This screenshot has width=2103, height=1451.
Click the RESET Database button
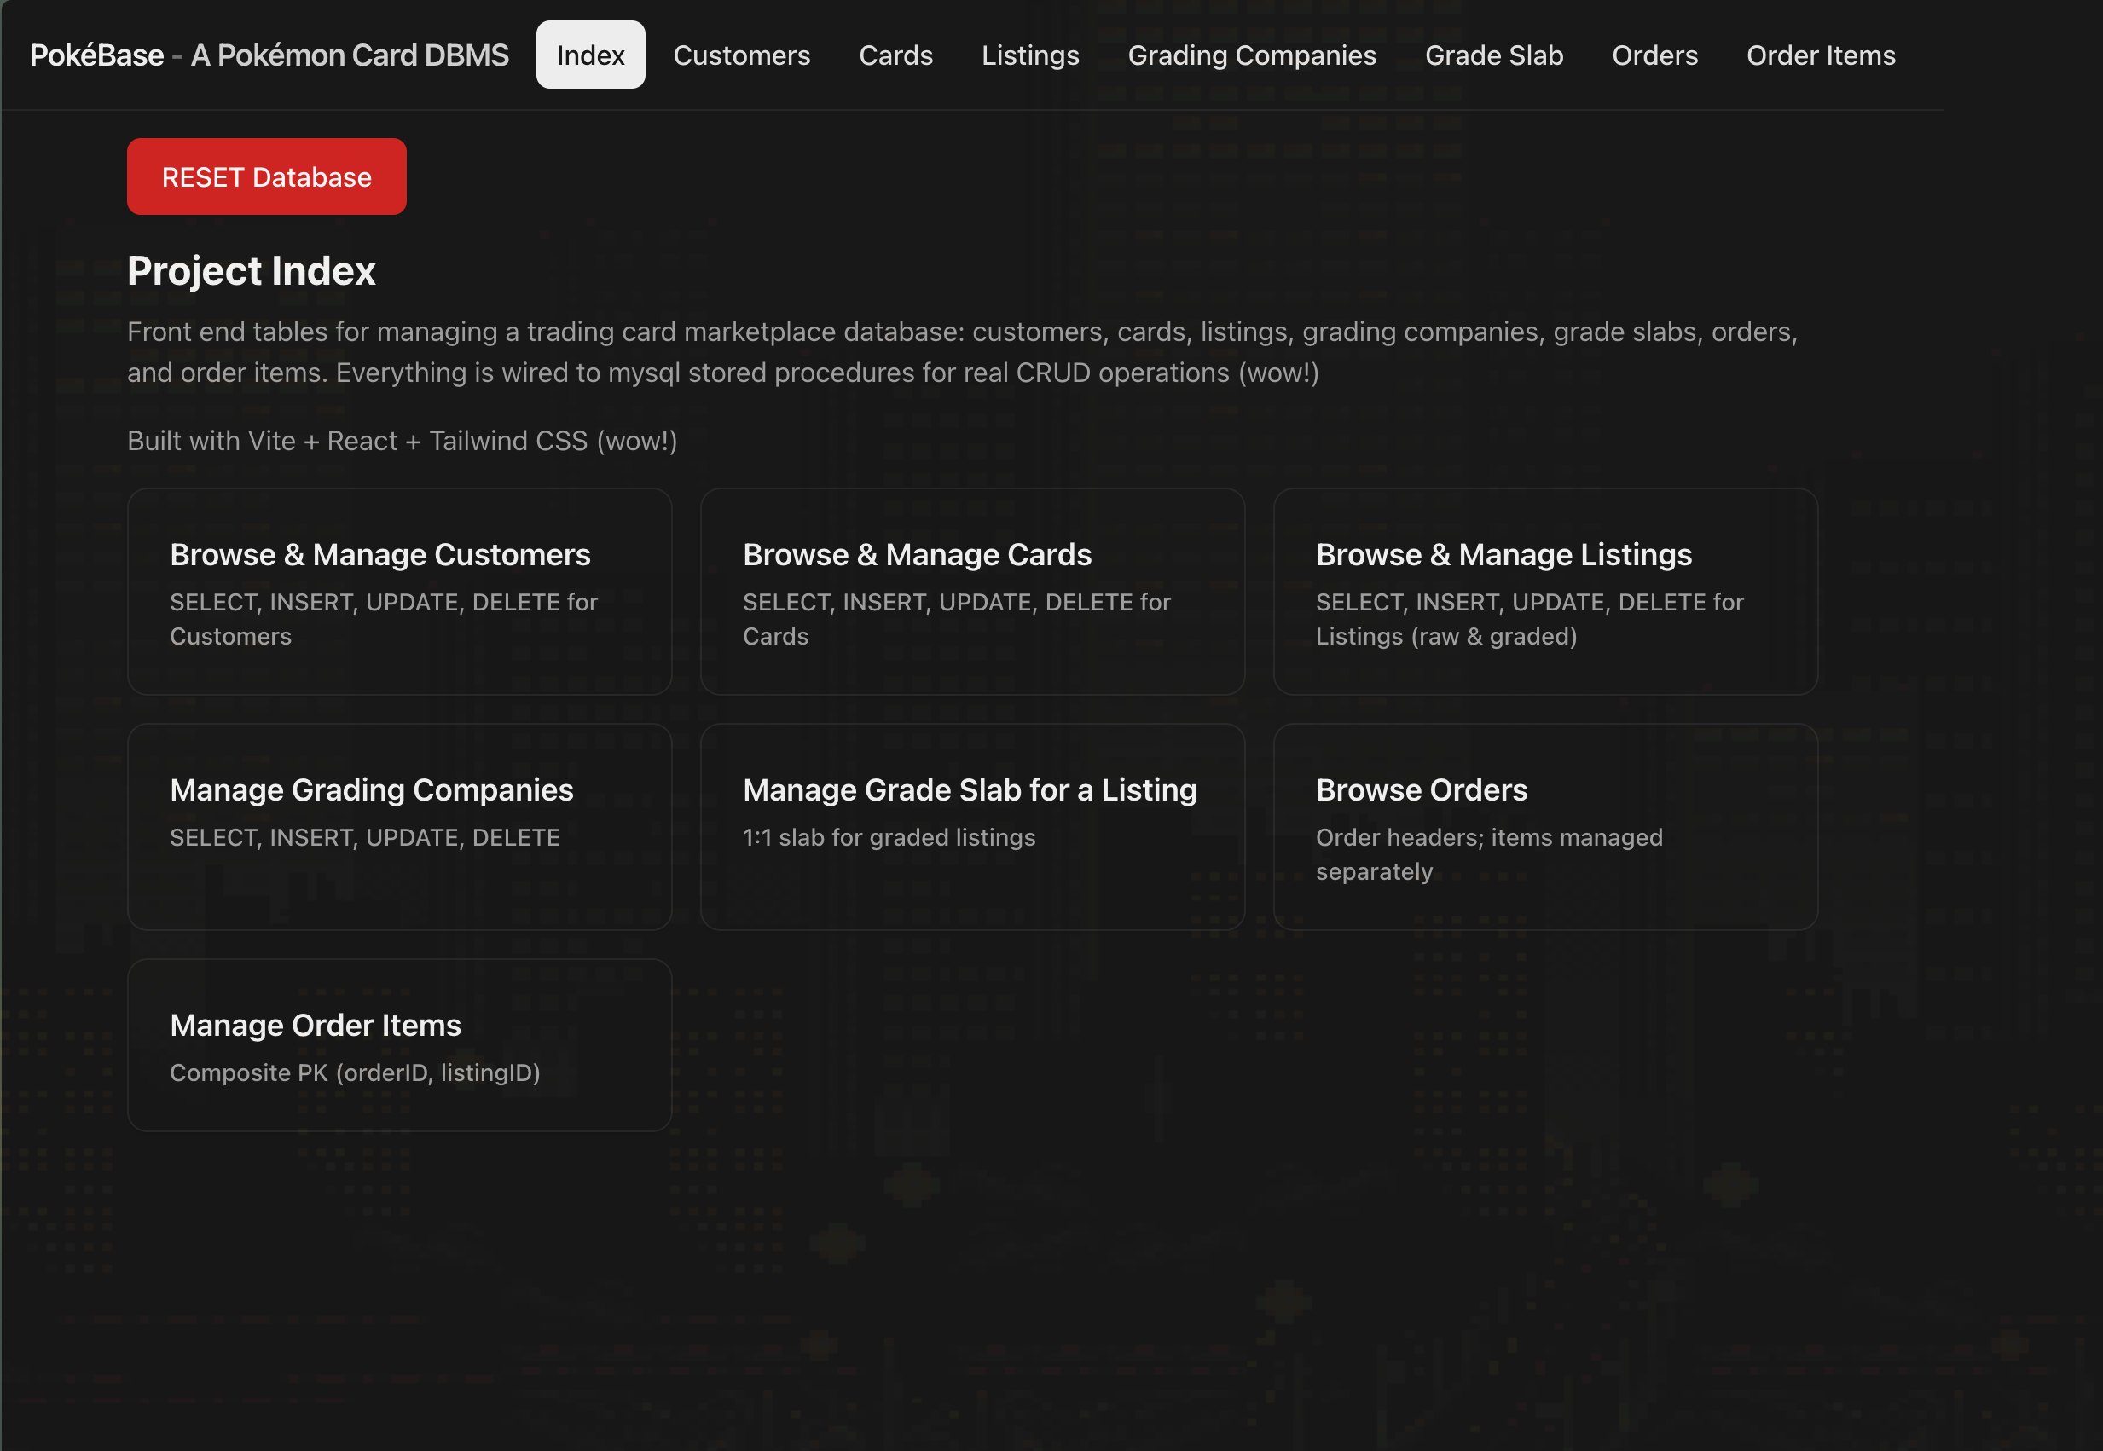pos(266,176)
